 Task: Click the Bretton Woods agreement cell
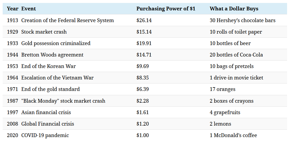[52, 55]
